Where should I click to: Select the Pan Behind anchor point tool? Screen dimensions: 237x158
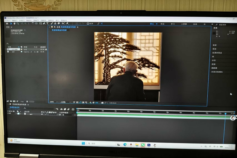coord(36,23)
